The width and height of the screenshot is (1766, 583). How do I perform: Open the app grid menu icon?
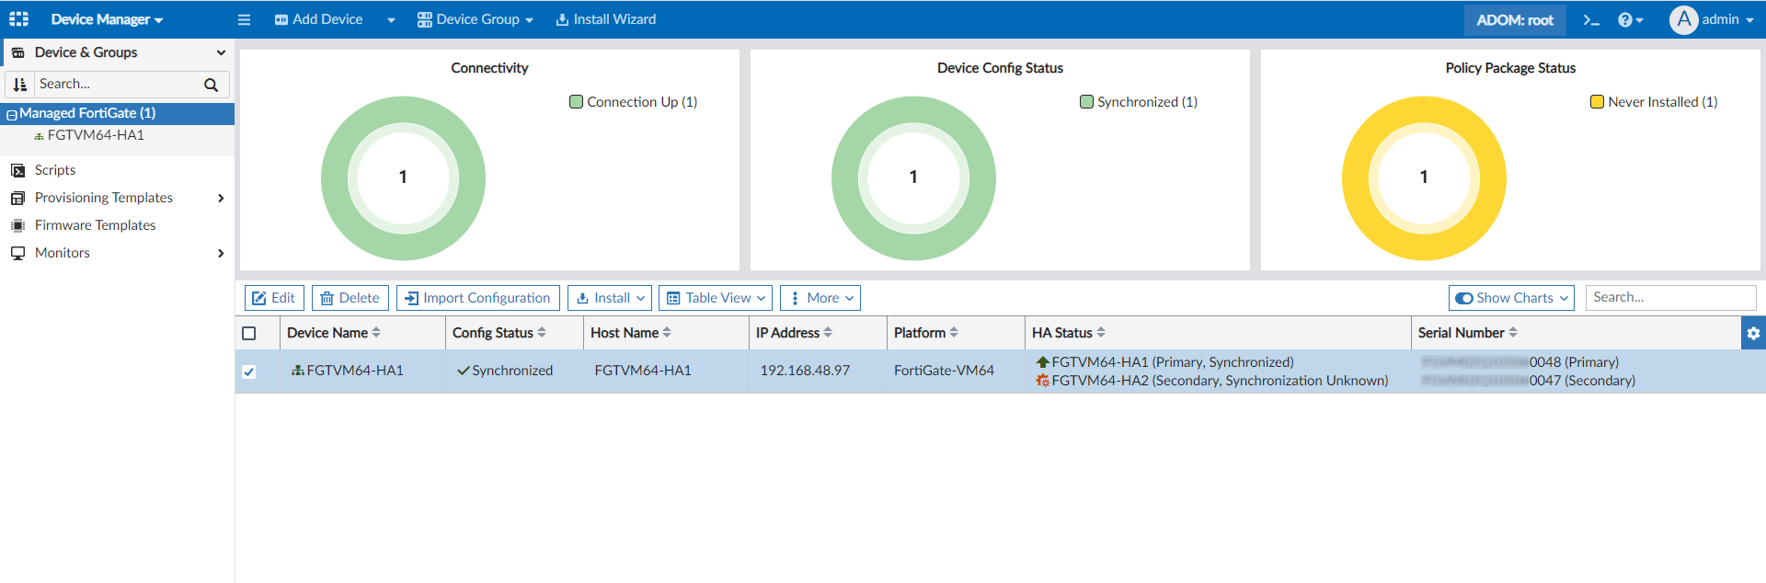point(18,19)
